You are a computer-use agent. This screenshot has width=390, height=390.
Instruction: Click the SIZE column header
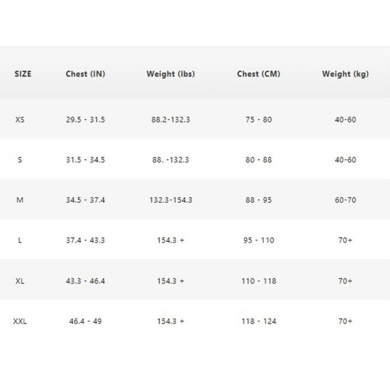23,74
